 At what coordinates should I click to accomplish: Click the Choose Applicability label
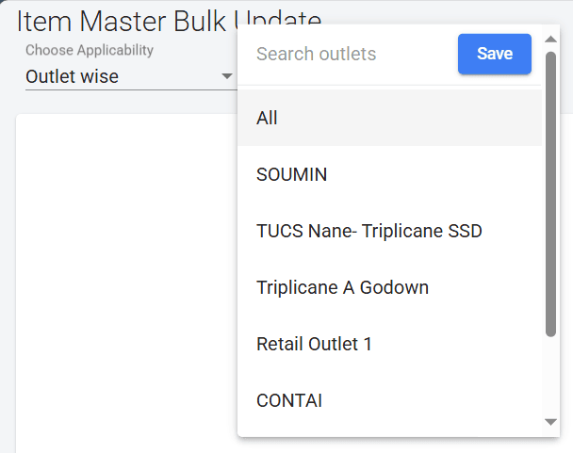90,50
